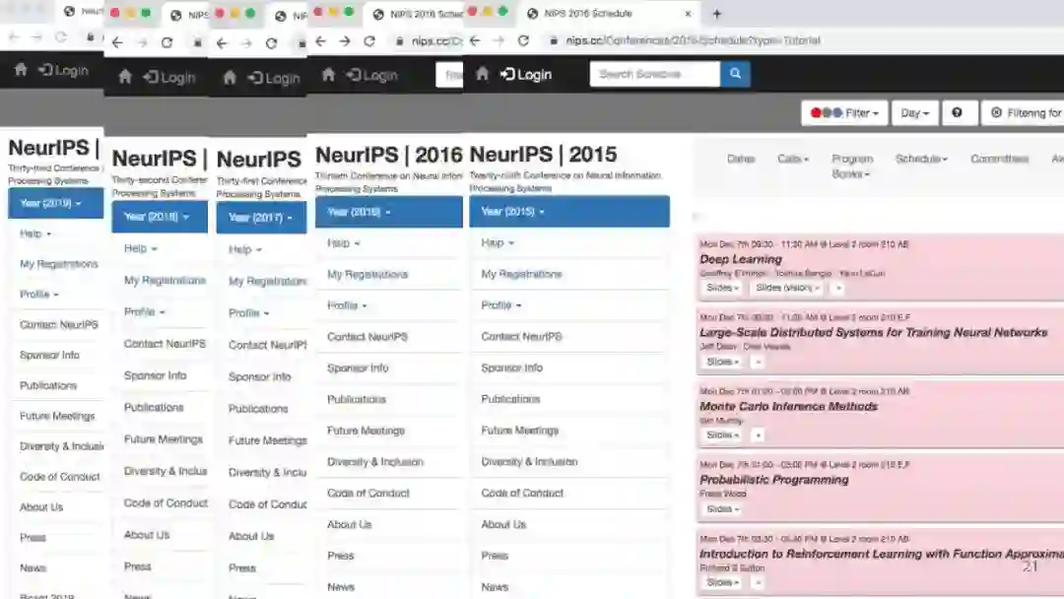The image size is (1064, 599).
Task: Click About Us in 2015 sidebar
Action: (503, 524)
